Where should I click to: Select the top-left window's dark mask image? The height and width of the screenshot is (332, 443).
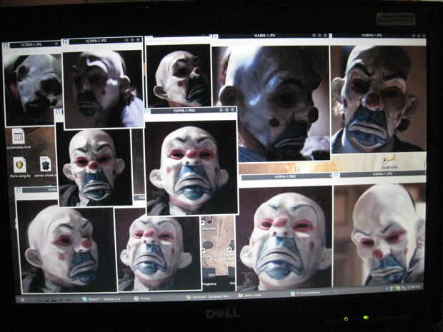tap(34, 89)
